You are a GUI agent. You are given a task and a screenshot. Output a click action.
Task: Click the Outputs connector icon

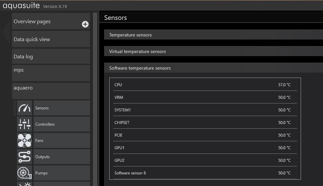click(x=24, y=157)
